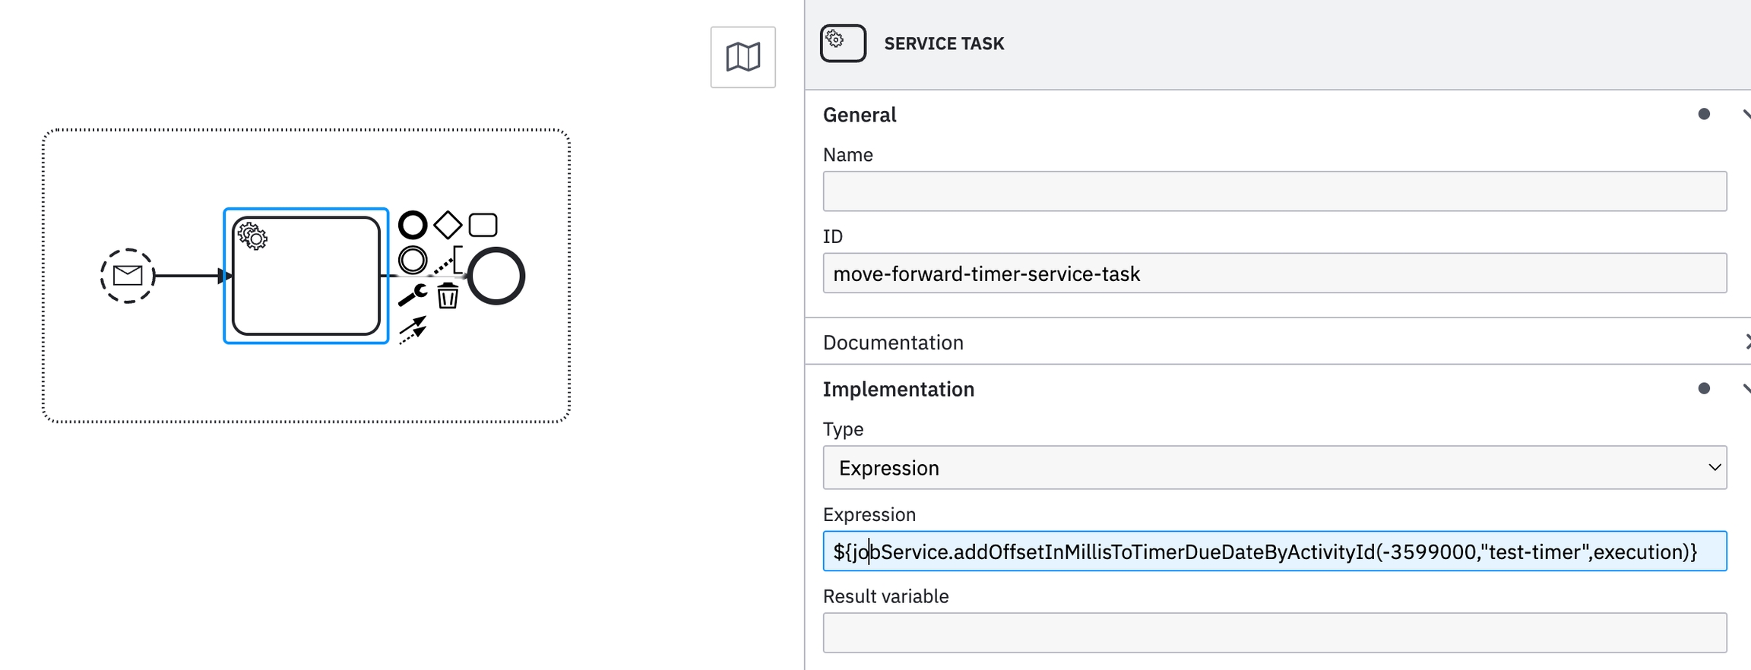
Task: Click into the Name input field
Action: (1274, 191)
